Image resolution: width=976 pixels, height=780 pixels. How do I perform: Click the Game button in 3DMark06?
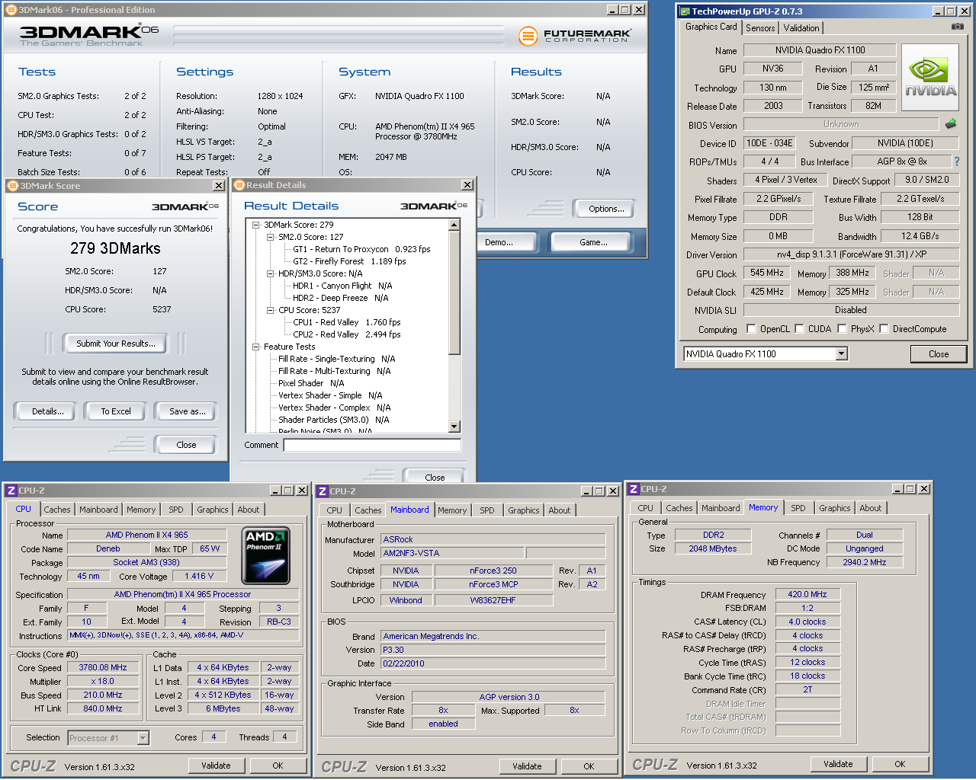point(593,242)
